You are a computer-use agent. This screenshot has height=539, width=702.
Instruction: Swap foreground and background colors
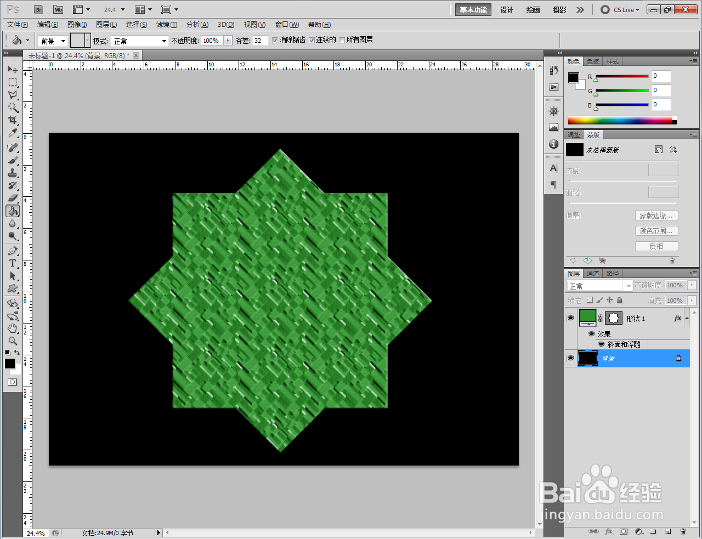point(18,353)
